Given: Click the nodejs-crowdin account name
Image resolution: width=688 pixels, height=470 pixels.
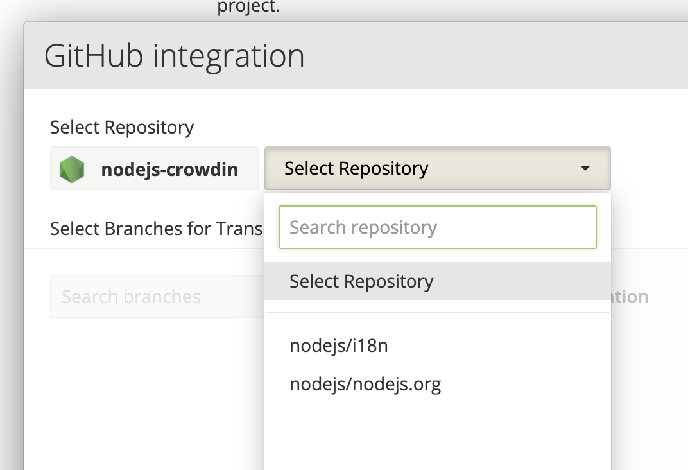Looking at the screenshot, I should pos(169,170).
